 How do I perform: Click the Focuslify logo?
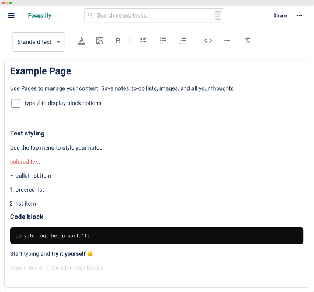point(40,15)
